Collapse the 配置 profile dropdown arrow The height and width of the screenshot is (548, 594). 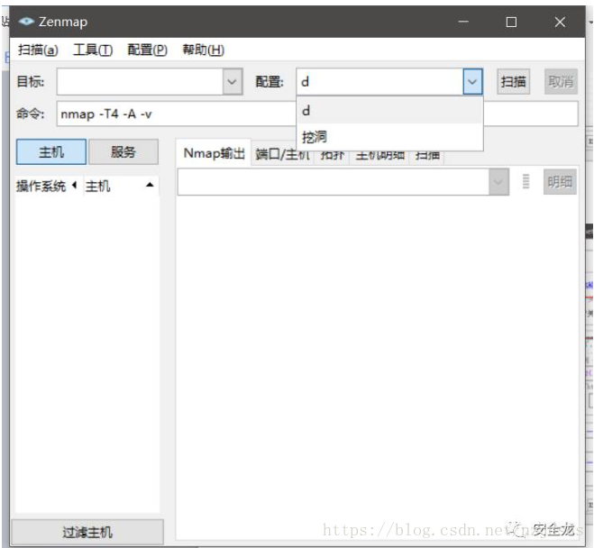[x=472, y=81]
